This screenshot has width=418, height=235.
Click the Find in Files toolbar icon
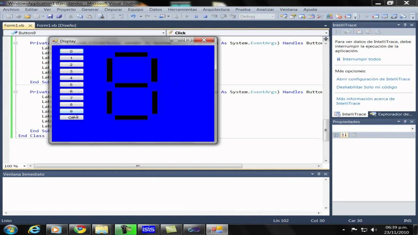click(x=101, y=16)
